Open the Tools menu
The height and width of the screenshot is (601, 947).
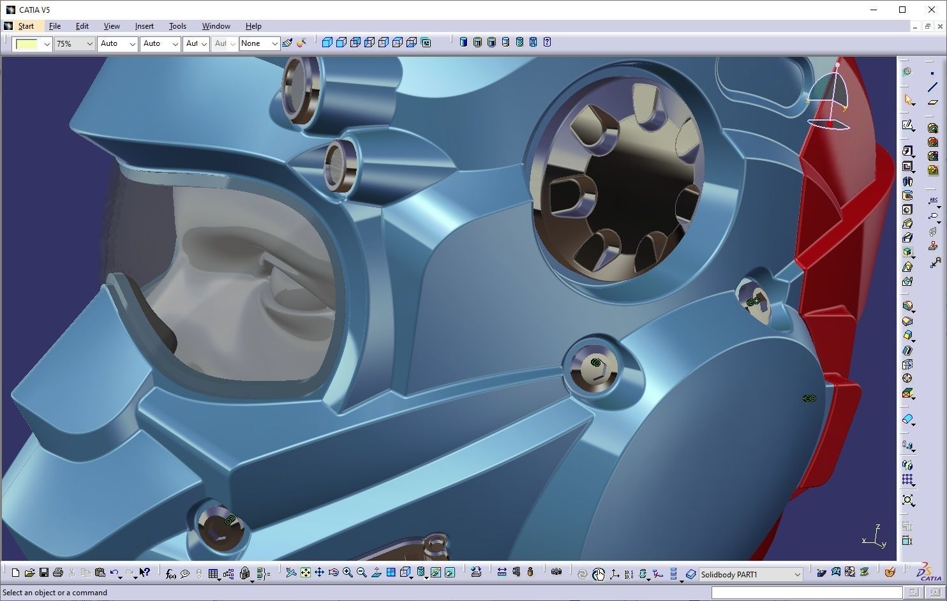pos(177,26)
